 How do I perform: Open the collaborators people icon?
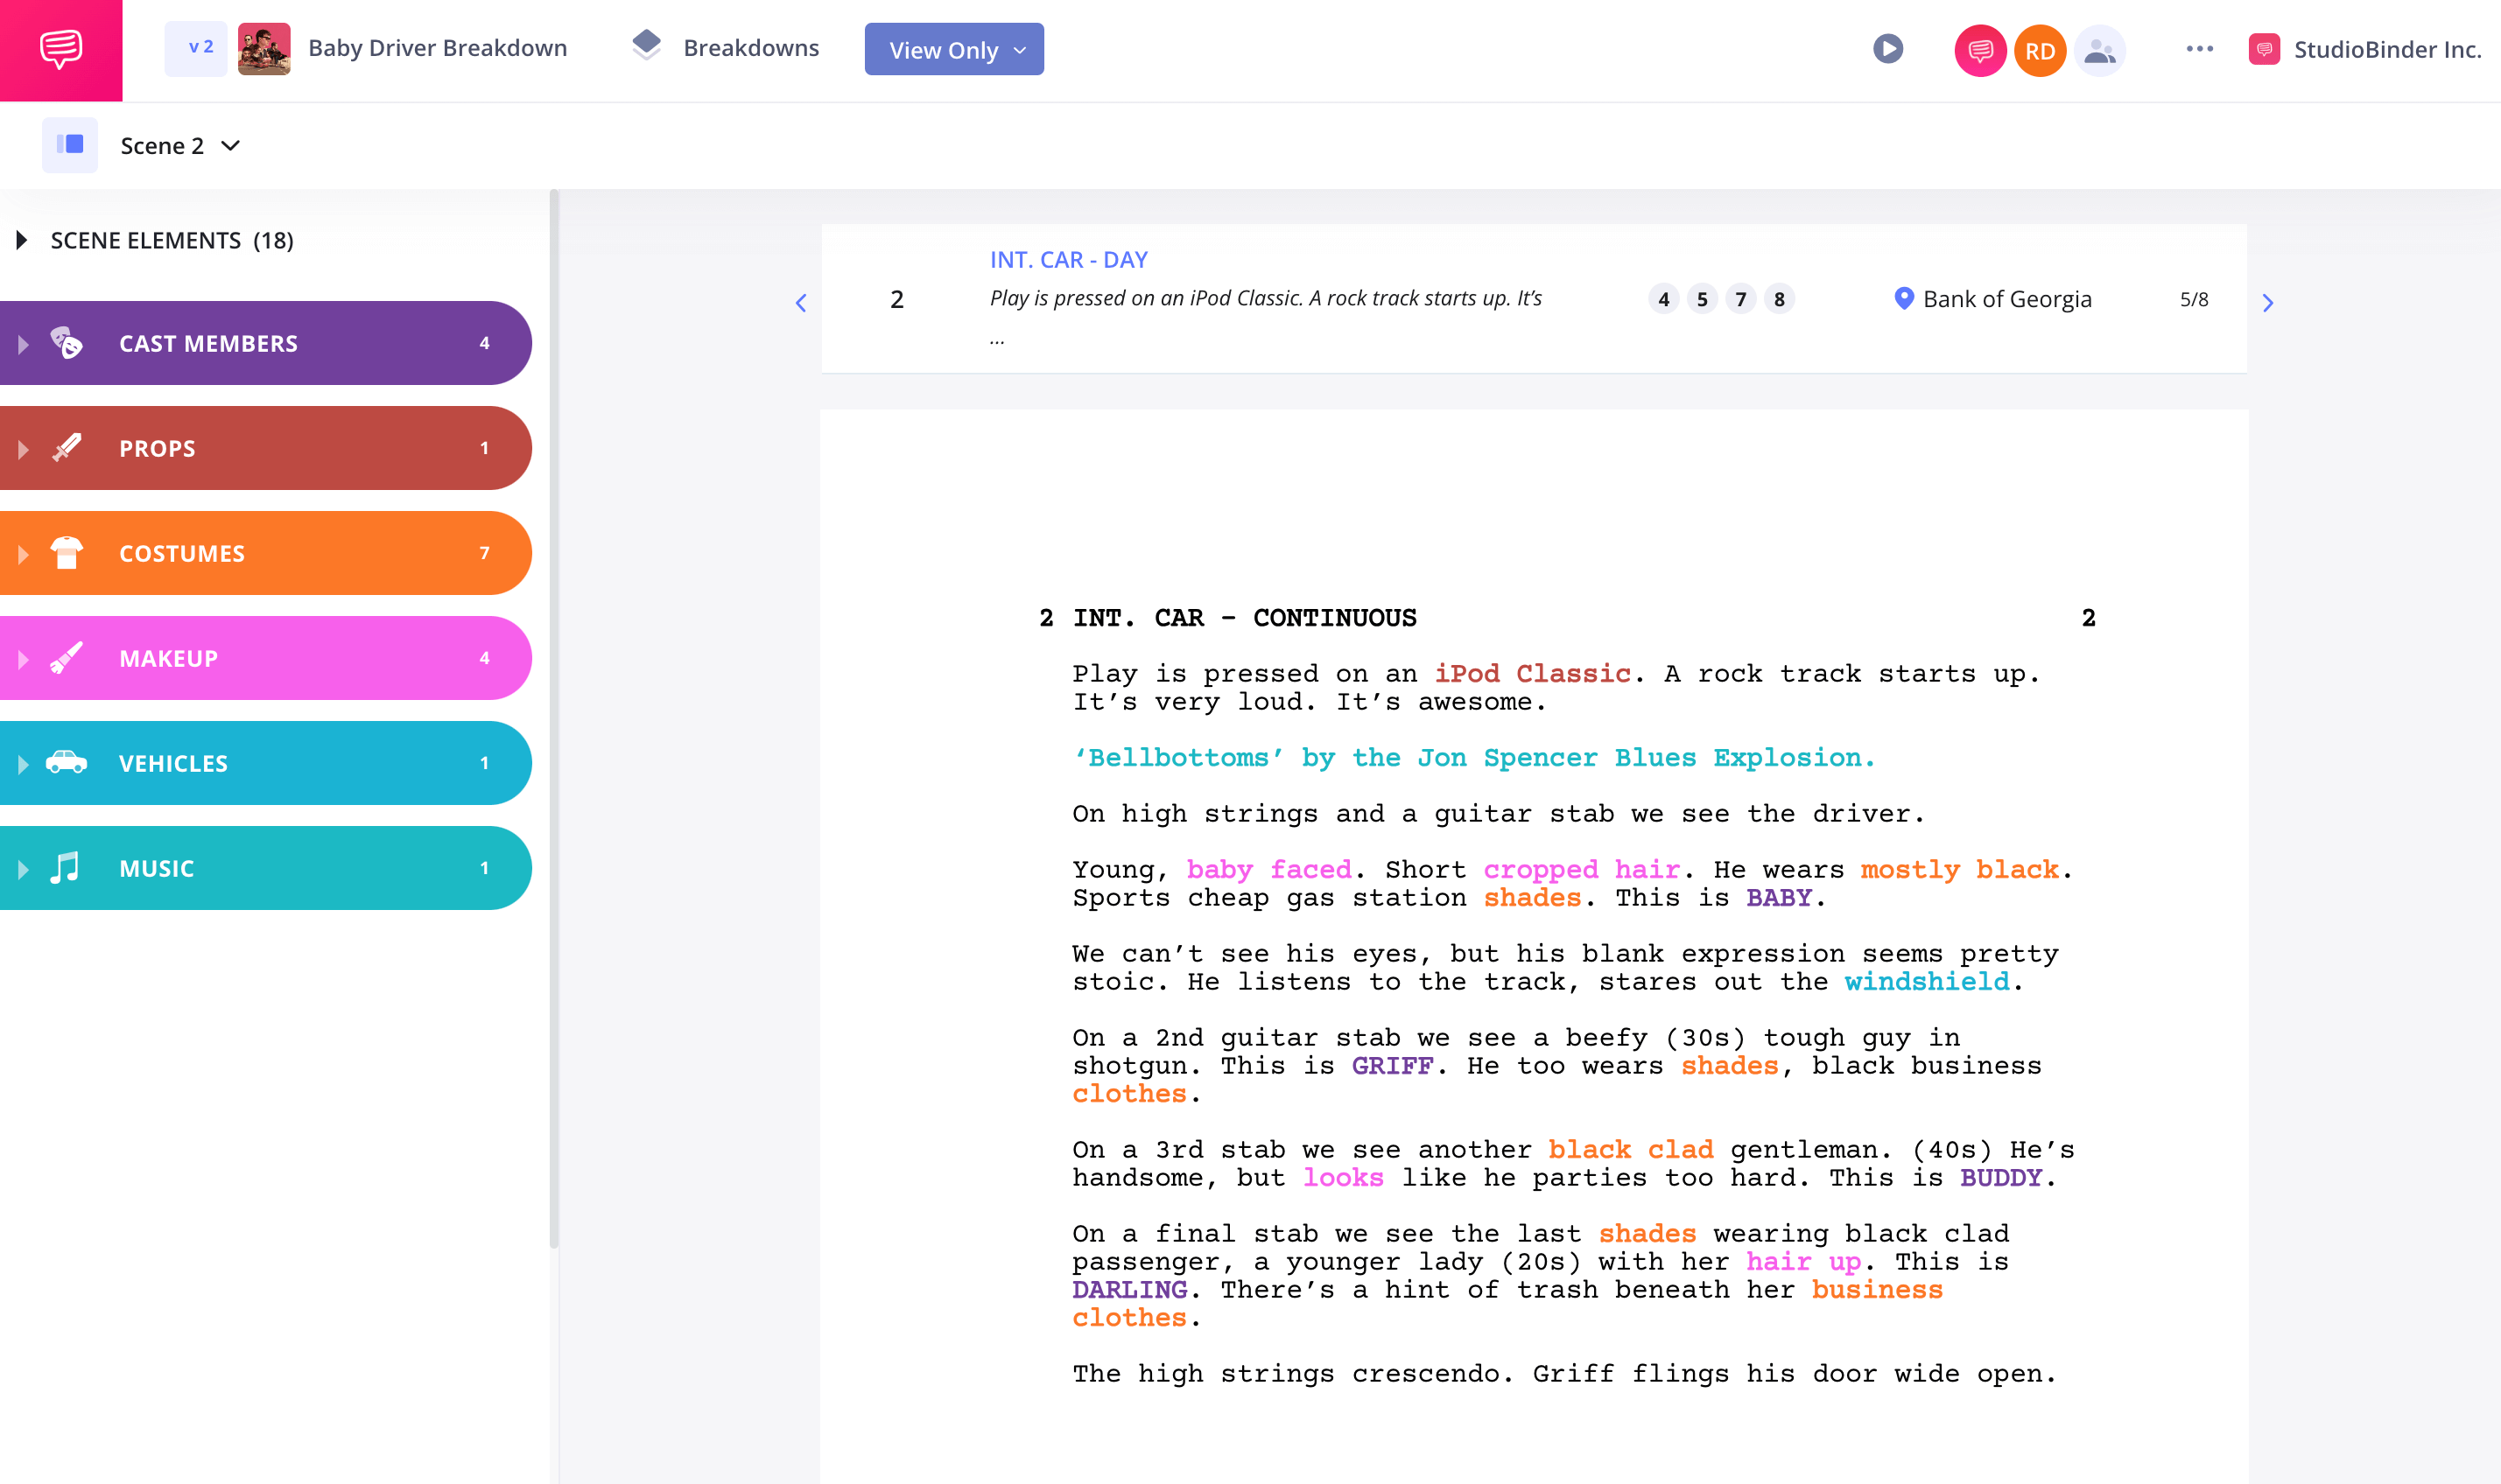point(2100,50)
